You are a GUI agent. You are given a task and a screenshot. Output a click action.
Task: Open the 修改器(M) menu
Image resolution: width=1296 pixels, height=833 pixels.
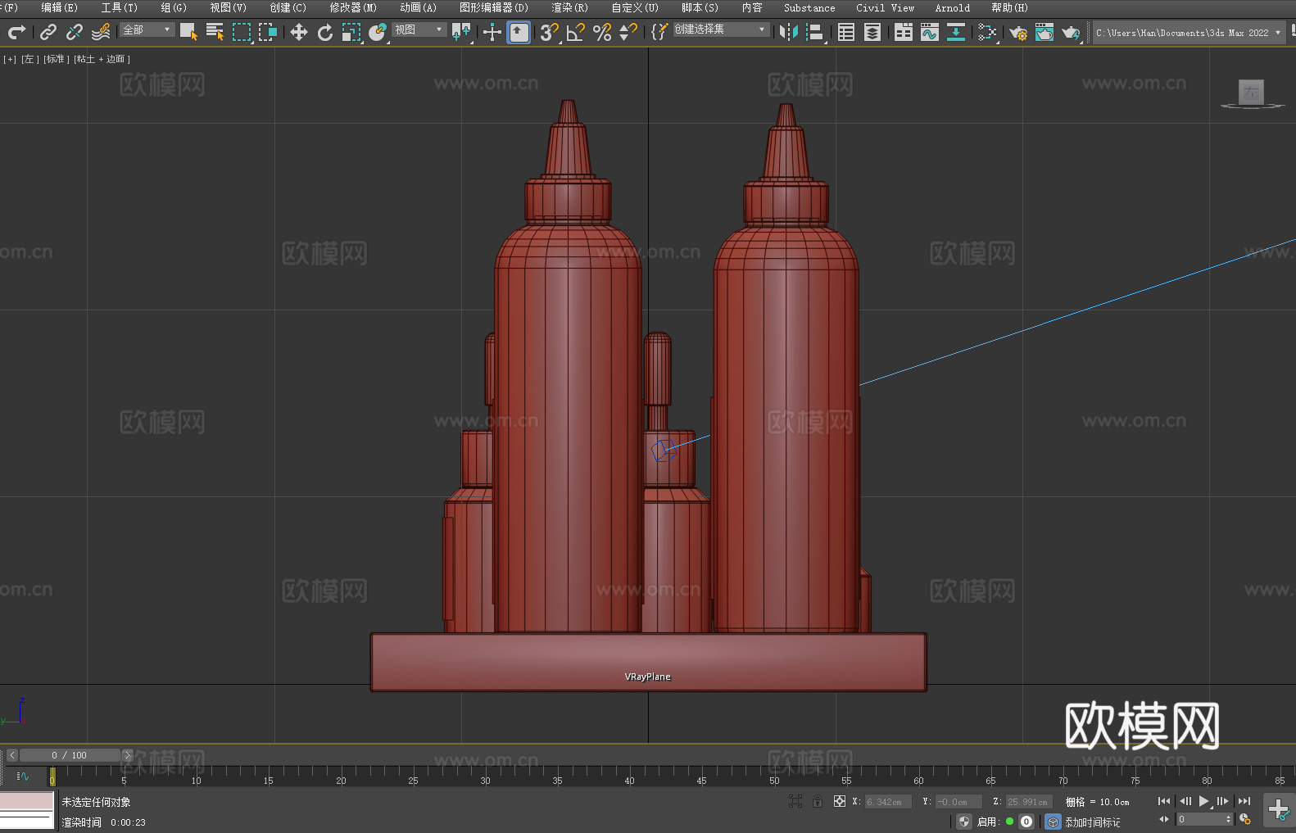pyautogui.click(x=353, y=7)
